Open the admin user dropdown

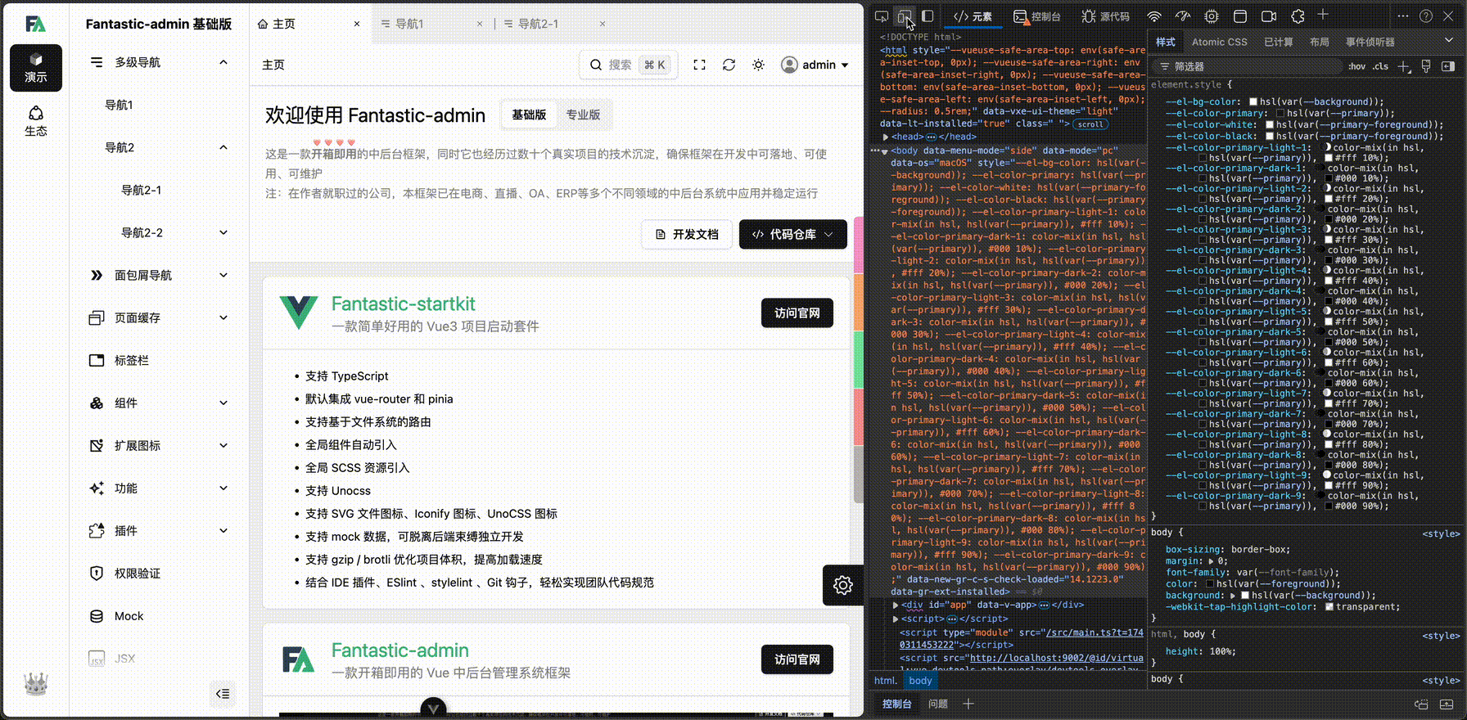coord(815,65)
